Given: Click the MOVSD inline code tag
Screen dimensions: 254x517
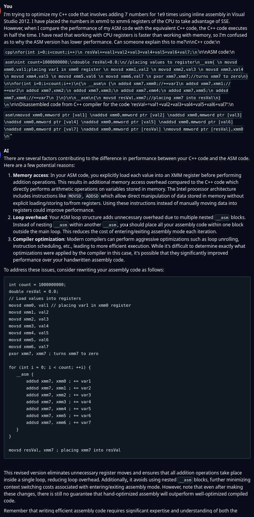Looking at the screenshot, I should pyautogui.click(x=75, y=196).
